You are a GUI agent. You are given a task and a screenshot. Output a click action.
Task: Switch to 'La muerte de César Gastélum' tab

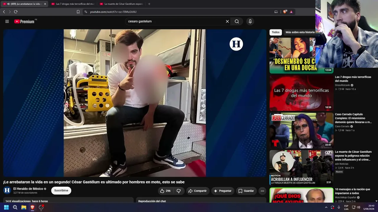coord(121,4)
